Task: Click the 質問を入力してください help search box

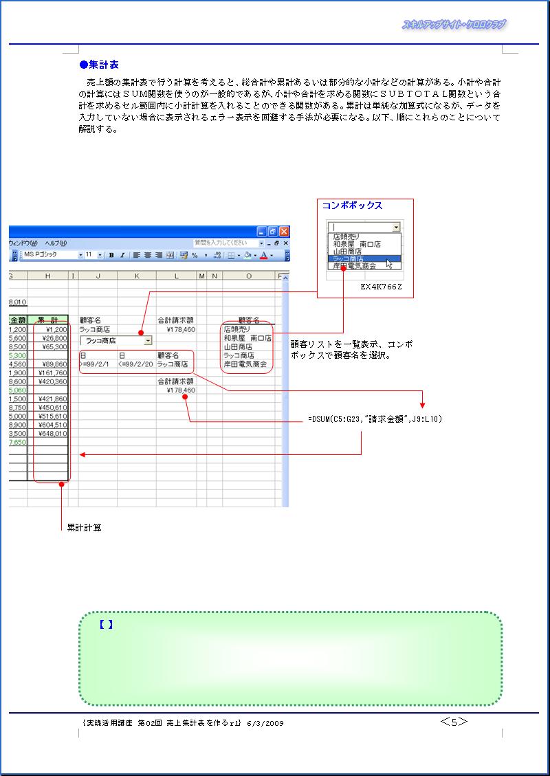Action: 224,243
